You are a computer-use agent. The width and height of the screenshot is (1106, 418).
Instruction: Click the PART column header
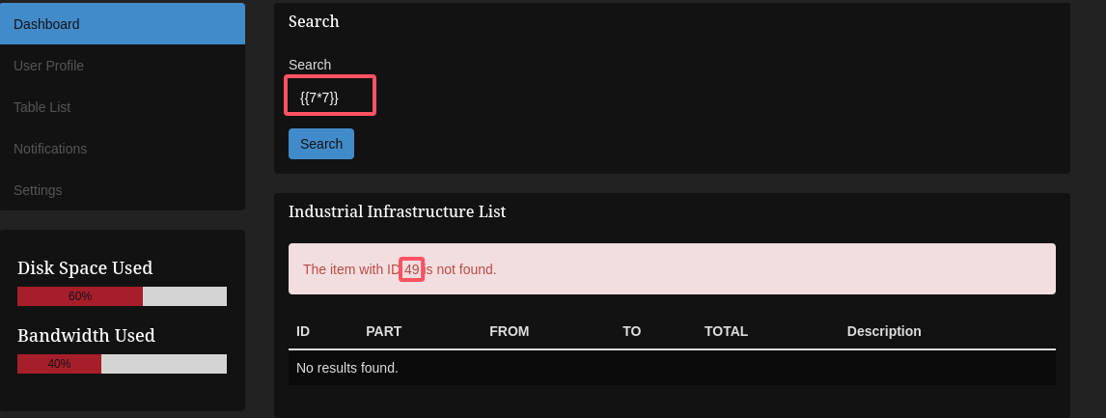point(383,331)
